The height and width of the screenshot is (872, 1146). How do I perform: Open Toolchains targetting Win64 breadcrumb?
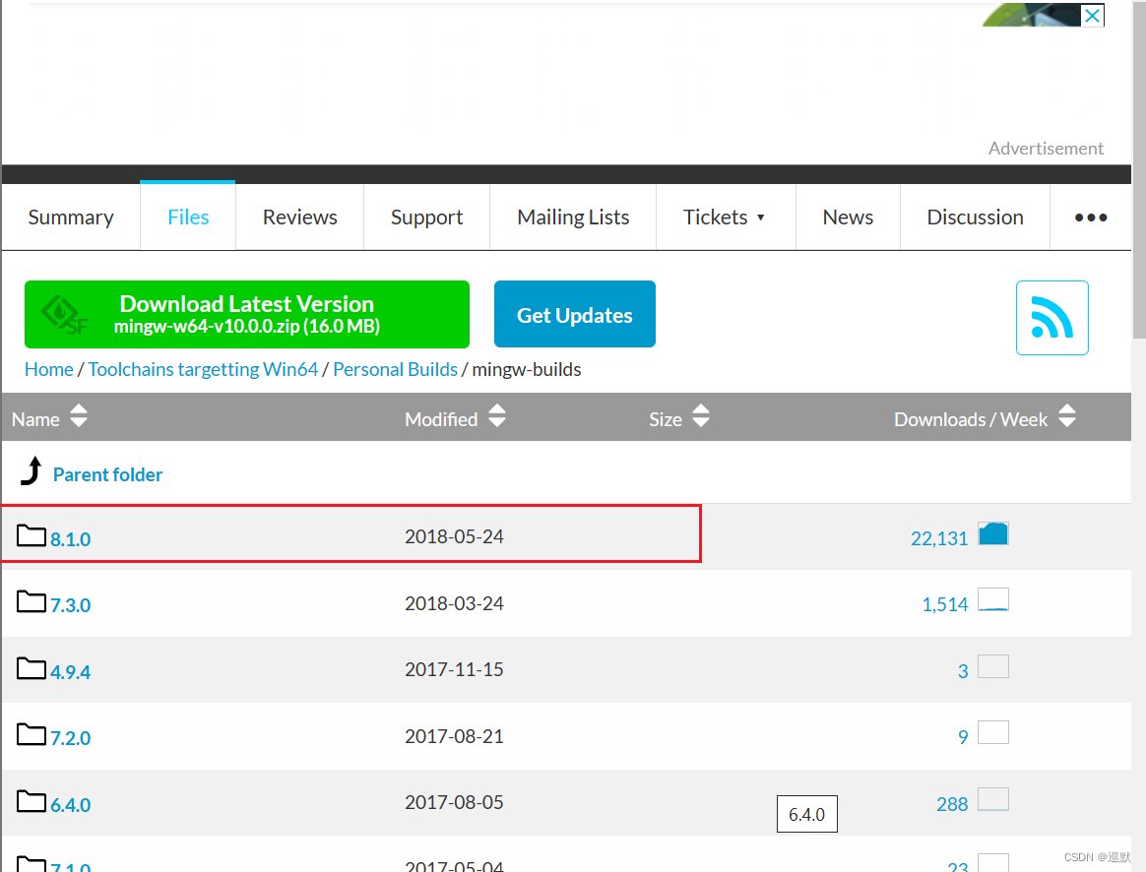tap(203, 369)
